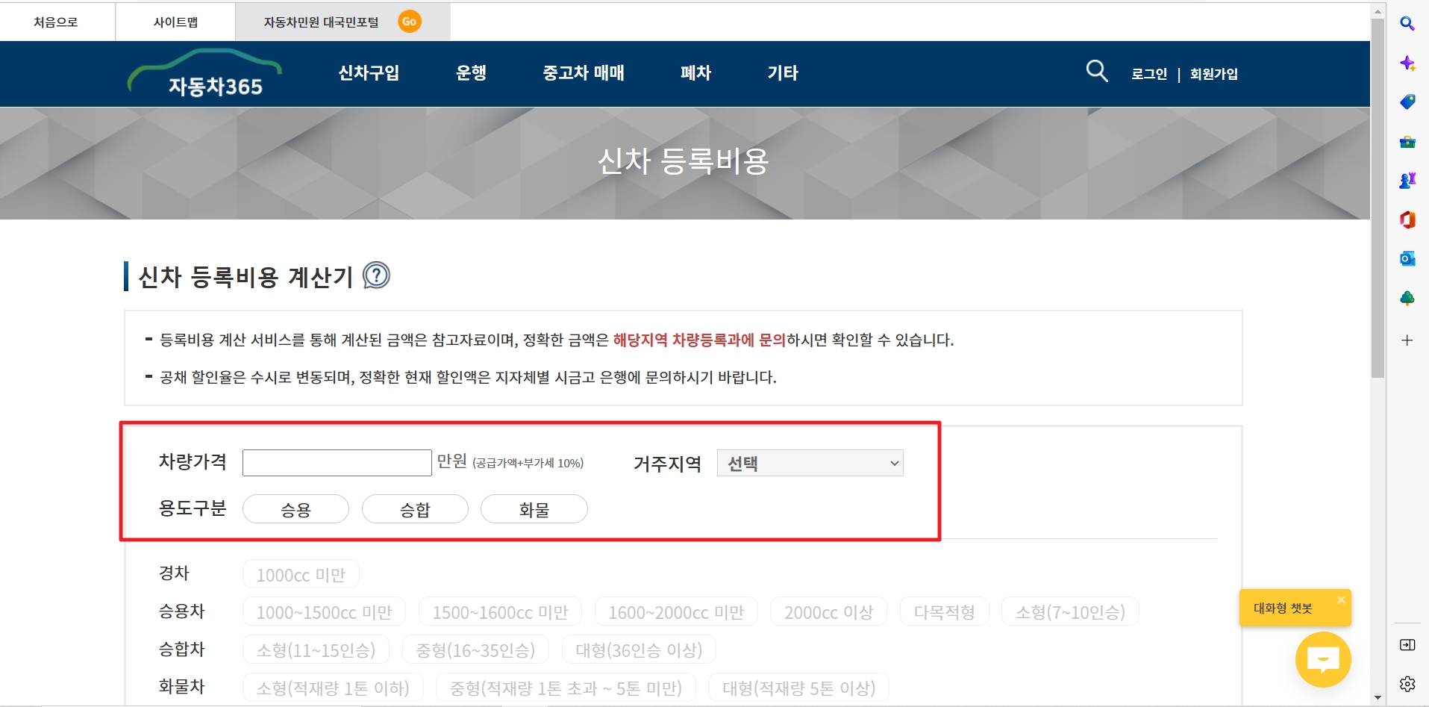This screenshot has width=1429, height=707.
Task: Click the Go badge for 자동차민원 대국민포털
Action: [x=410, y=22]
